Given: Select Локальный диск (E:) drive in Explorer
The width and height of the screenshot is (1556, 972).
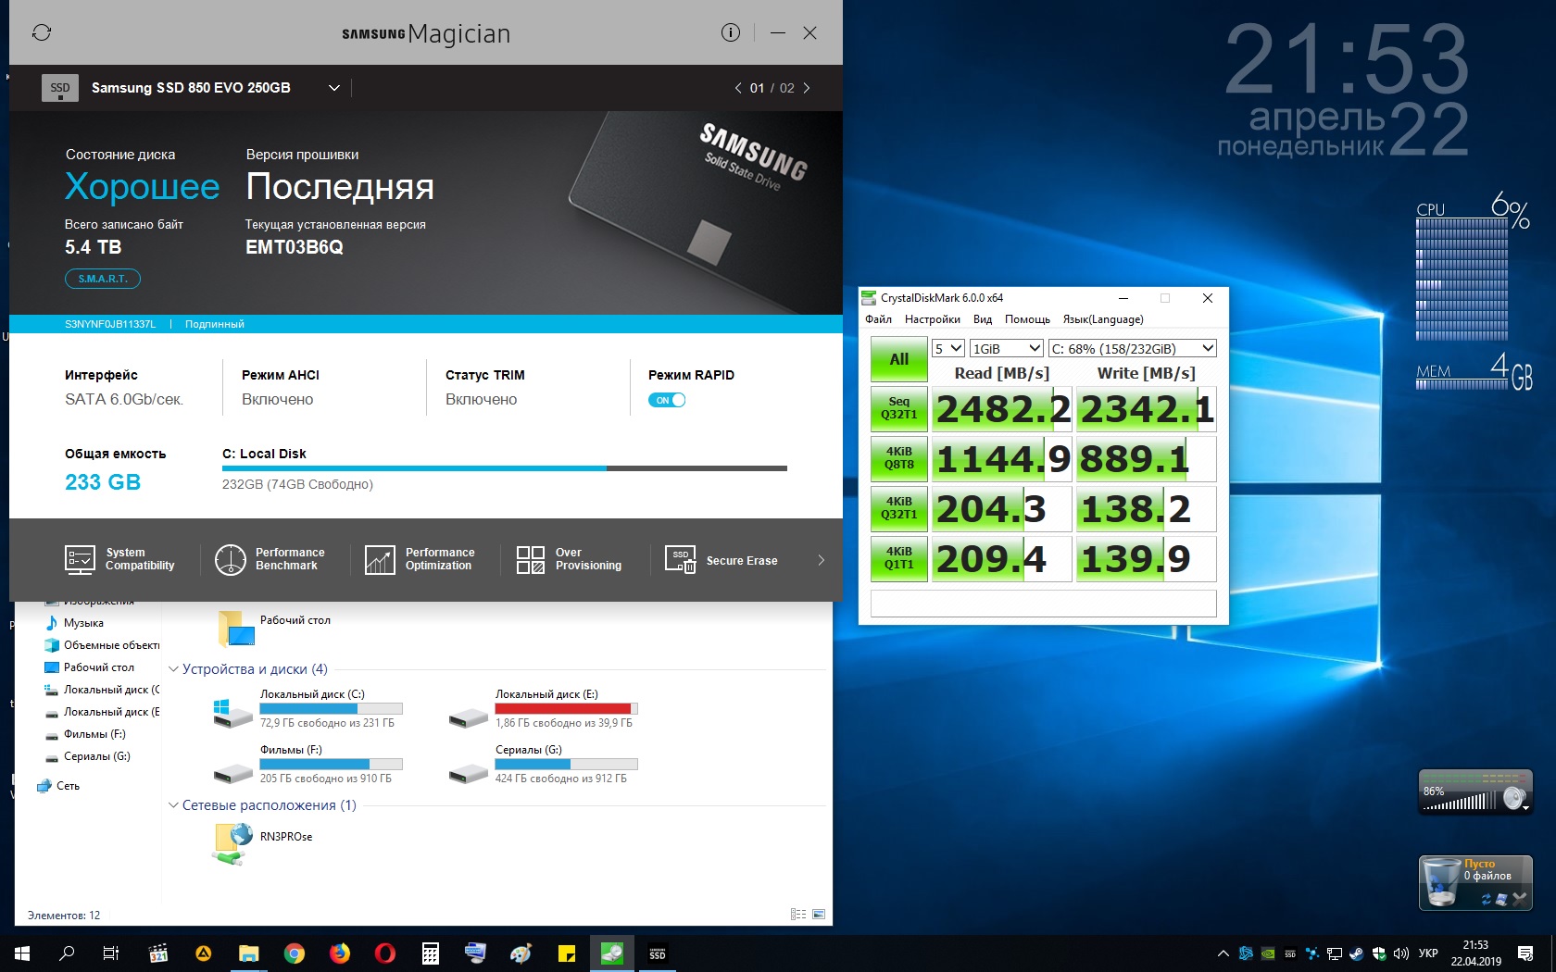Looking at the screenshot, I should pos(542,708).
